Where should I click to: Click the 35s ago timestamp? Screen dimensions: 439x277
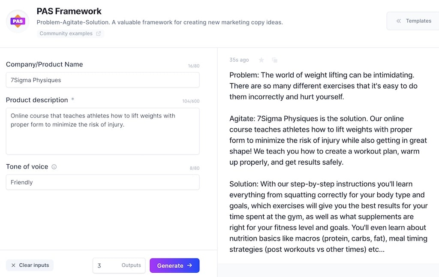(239, 60)
